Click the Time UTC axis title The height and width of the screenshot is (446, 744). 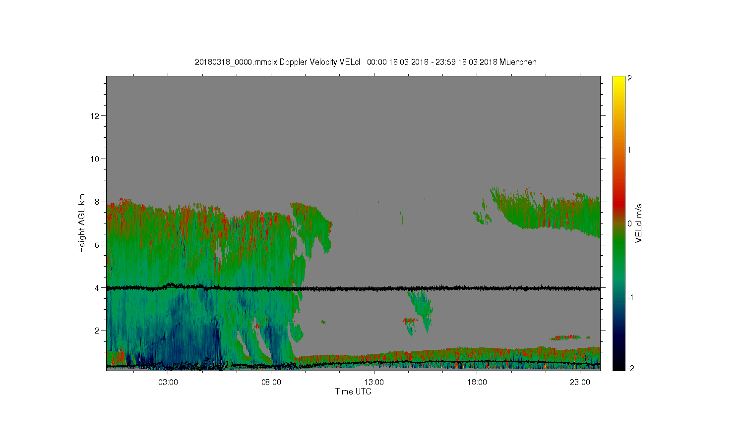coord(353,391)
